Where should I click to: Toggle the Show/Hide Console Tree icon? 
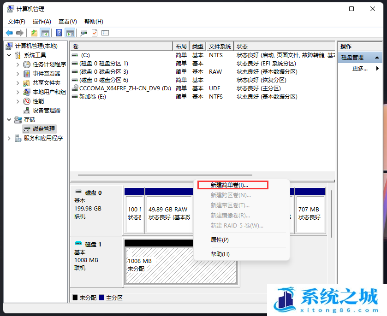[x=45, y=33]
